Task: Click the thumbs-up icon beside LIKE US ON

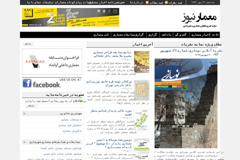Action: coord(79,79)
